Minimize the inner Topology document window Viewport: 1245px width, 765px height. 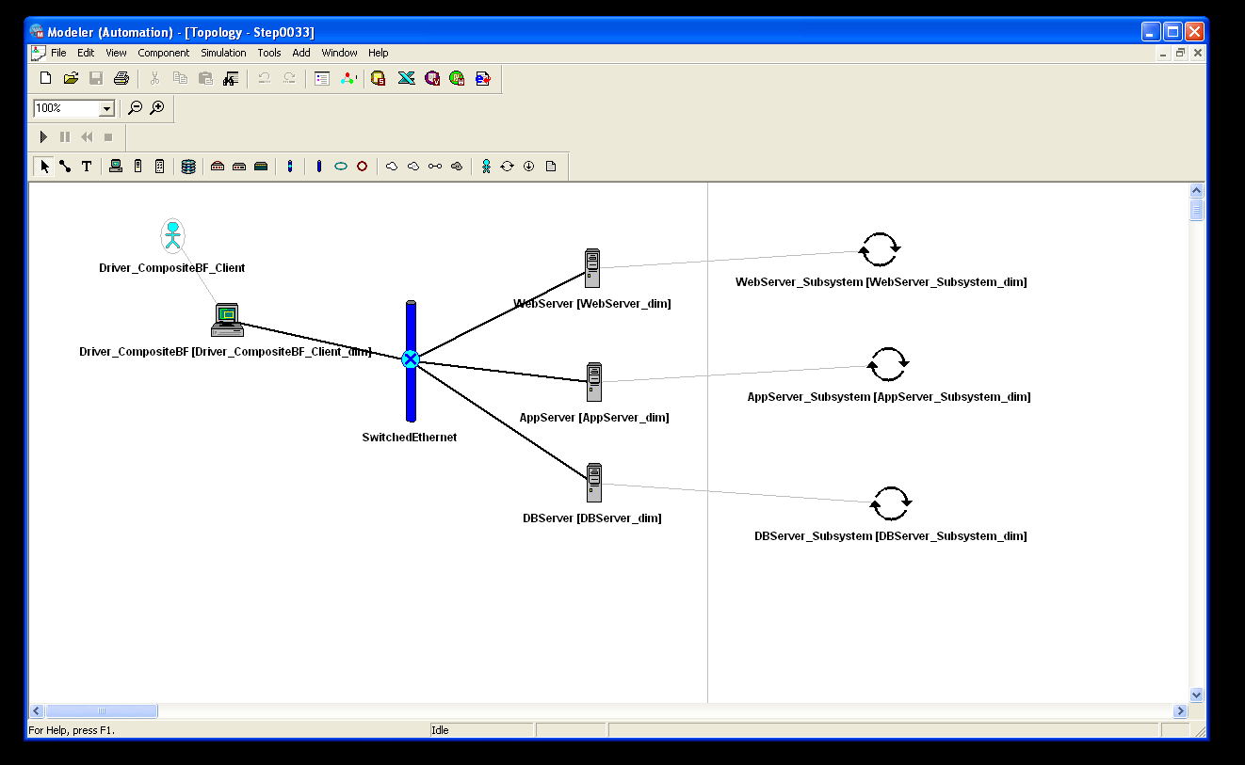1163,53
